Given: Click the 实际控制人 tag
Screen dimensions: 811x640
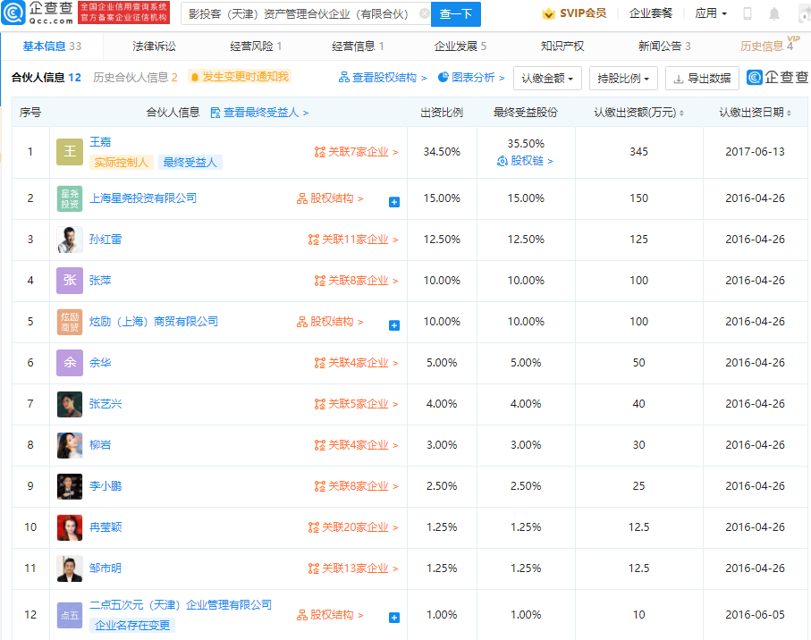Looking at the screenshot, I should pos(122,163).
